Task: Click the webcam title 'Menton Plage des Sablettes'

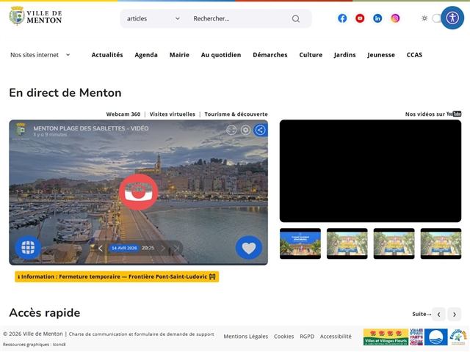Action: 91,128
